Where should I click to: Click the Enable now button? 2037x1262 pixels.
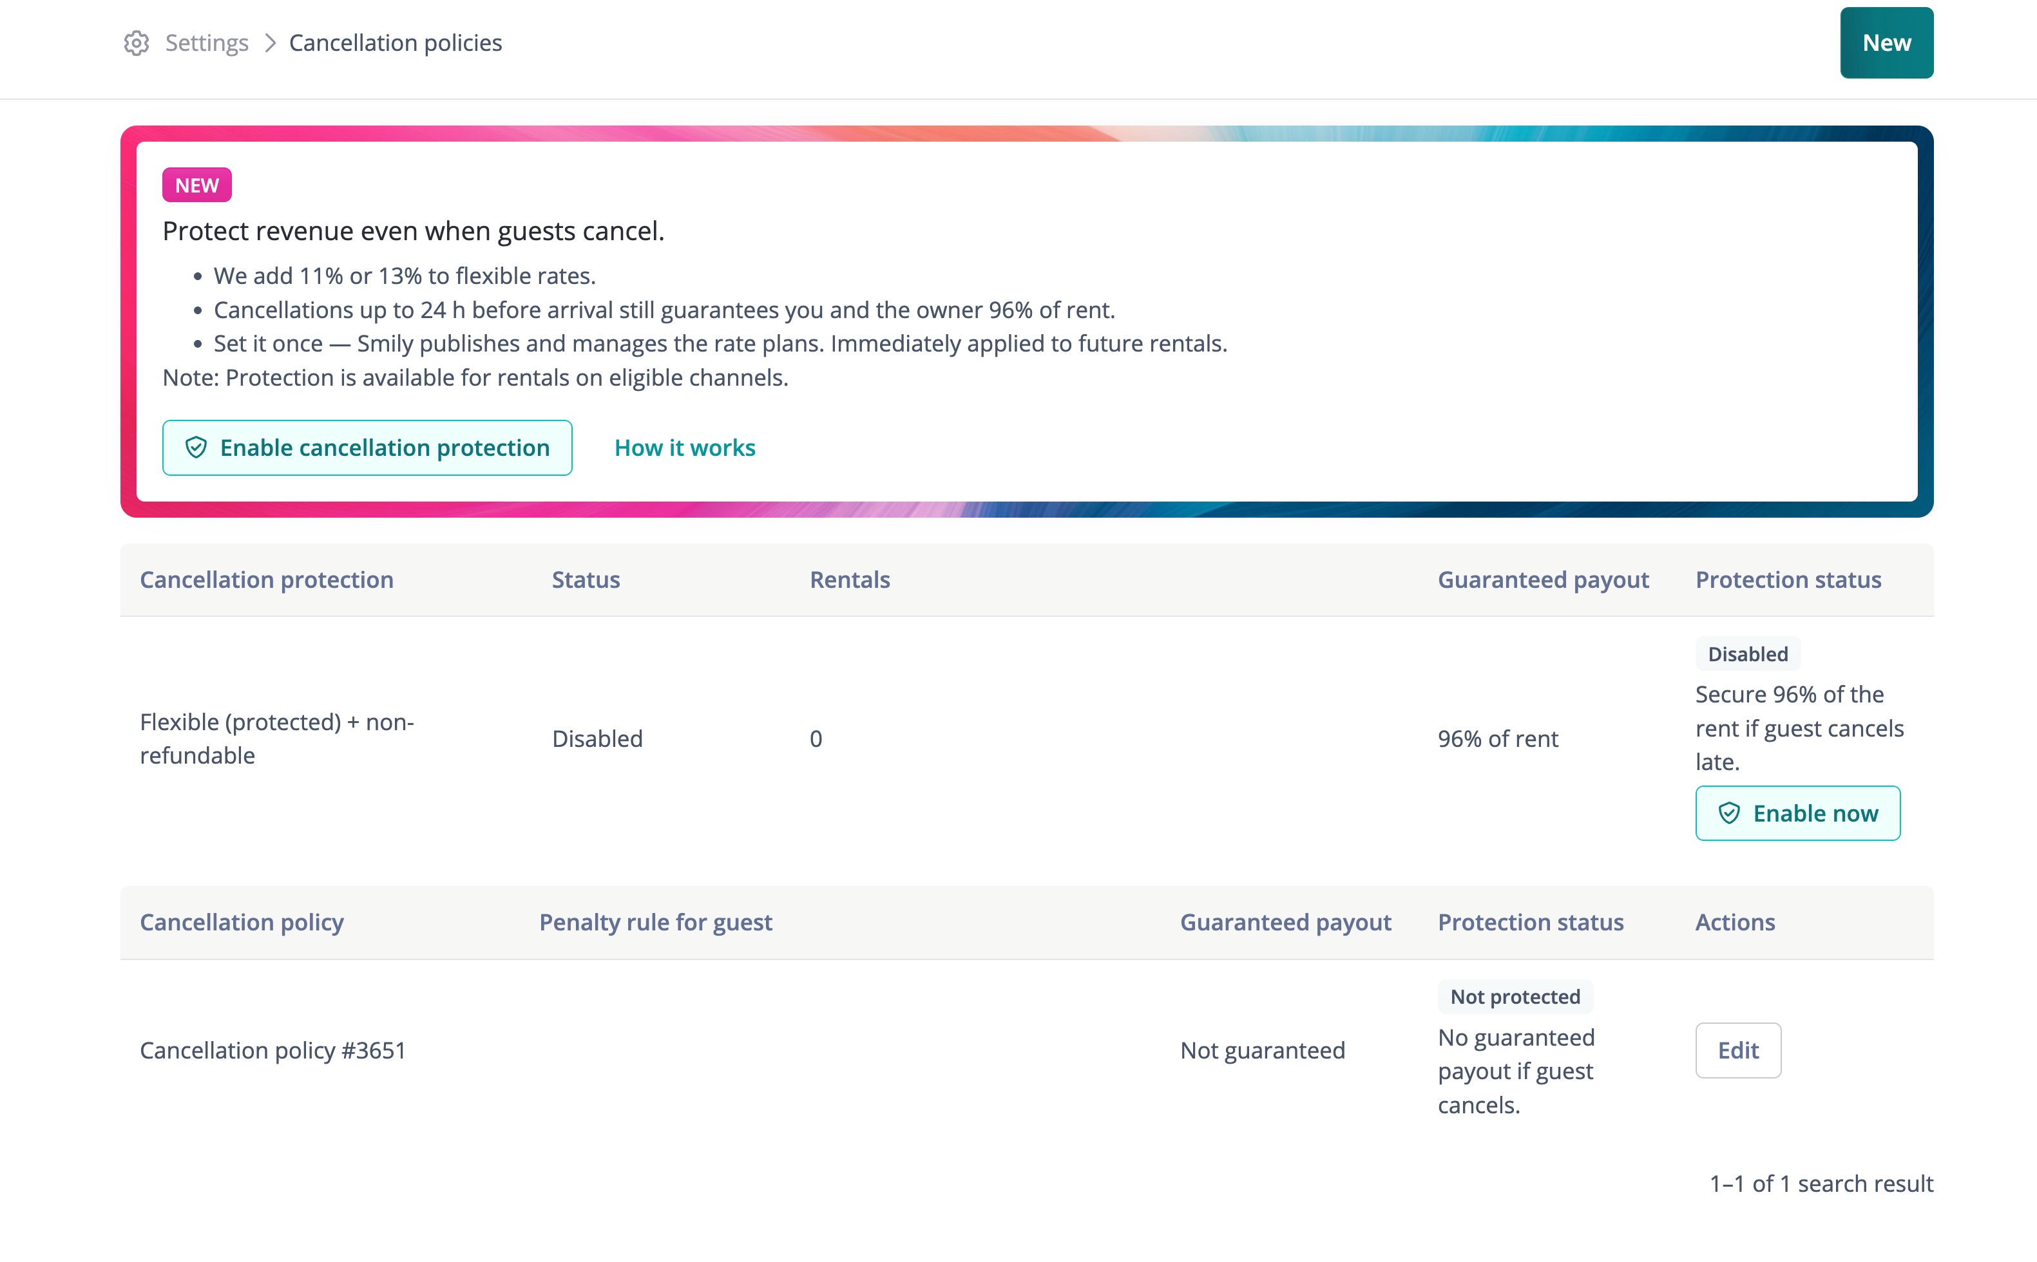1797,813
